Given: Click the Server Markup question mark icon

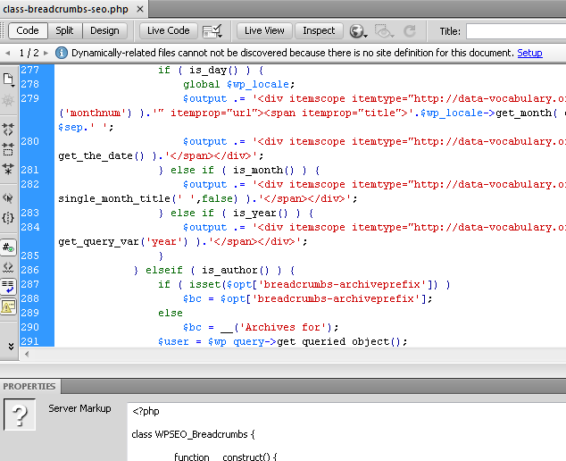Looking at the screenshot, I should point(20,415).
